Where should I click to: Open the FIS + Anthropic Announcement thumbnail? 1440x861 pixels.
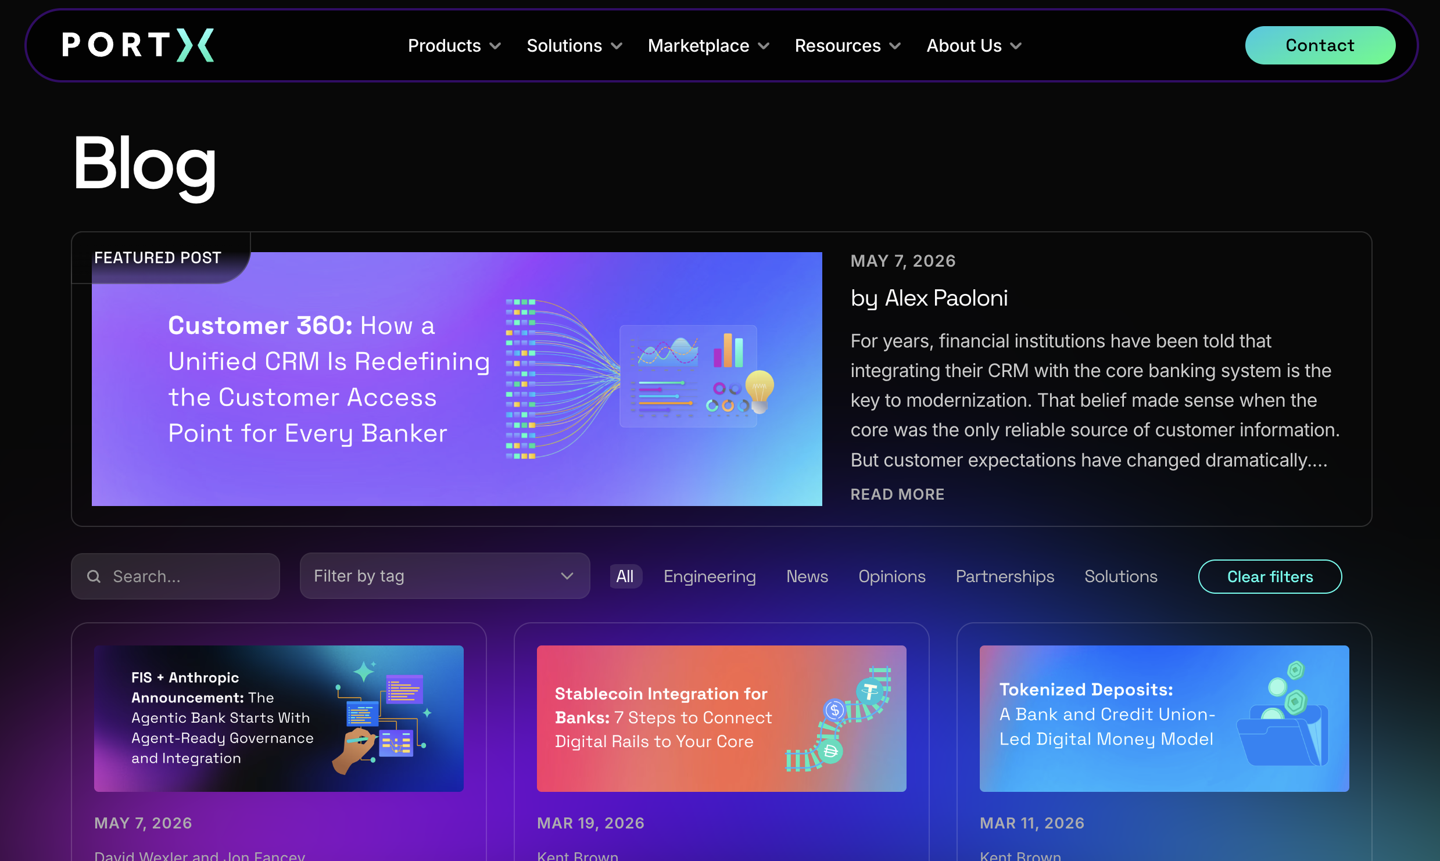[x=279, y=719]
